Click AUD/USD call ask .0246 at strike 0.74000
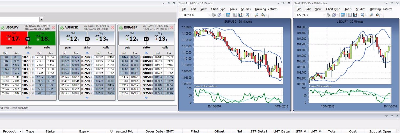 tap(110, 57)
